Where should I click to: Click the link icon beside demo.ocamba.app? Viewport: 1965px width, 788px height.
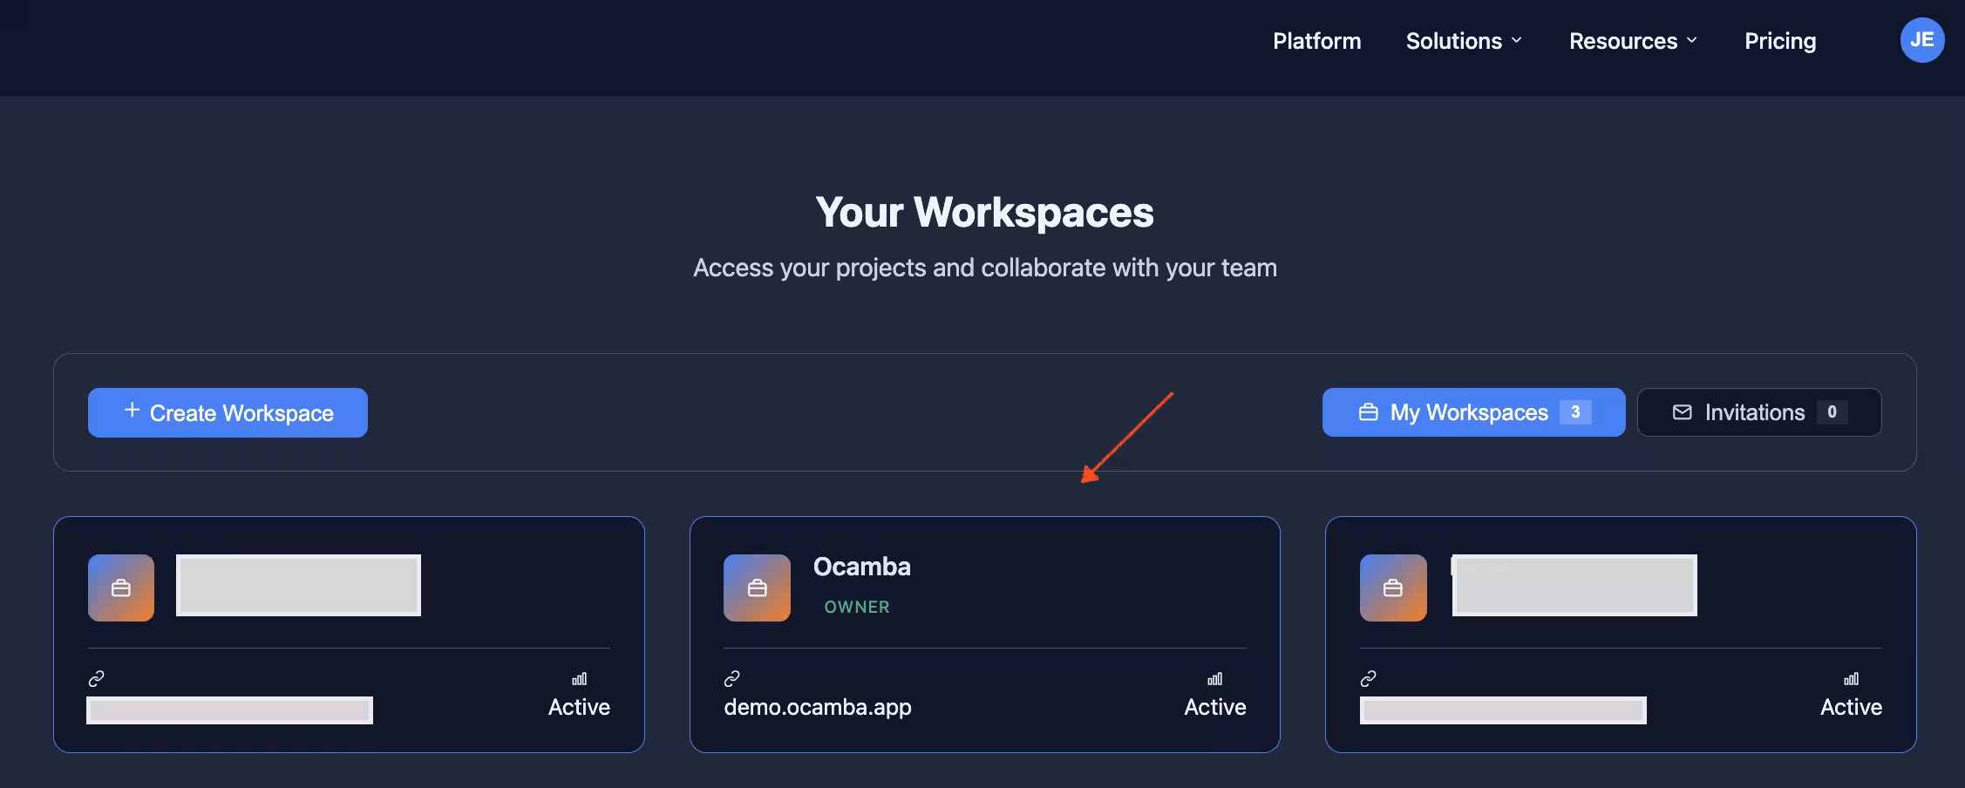pos(731,679)
